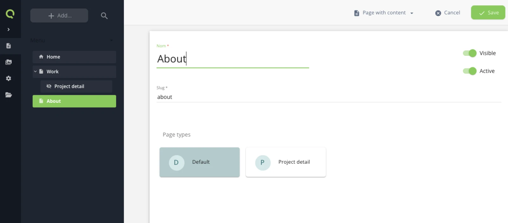
Task: Click into the Nom name field
Action: coord(233,59)
